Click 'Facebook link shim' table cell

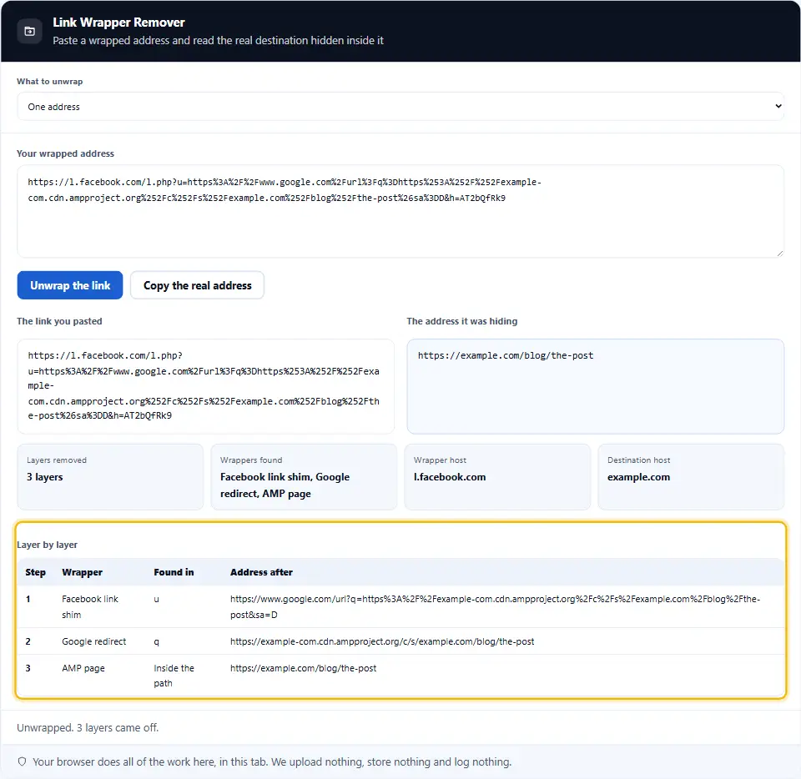coord(90,606)
